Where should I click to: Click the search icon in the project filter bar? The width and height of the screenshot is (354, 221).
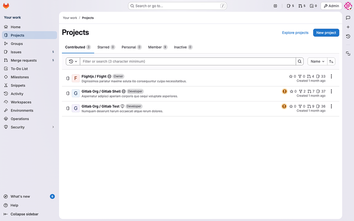pyautogui.click(x=299, y=61)
